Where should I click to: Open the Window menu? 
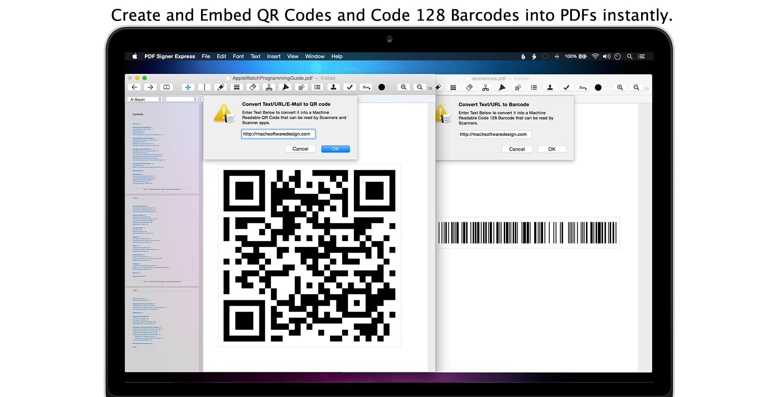click(x=315, y=57)
